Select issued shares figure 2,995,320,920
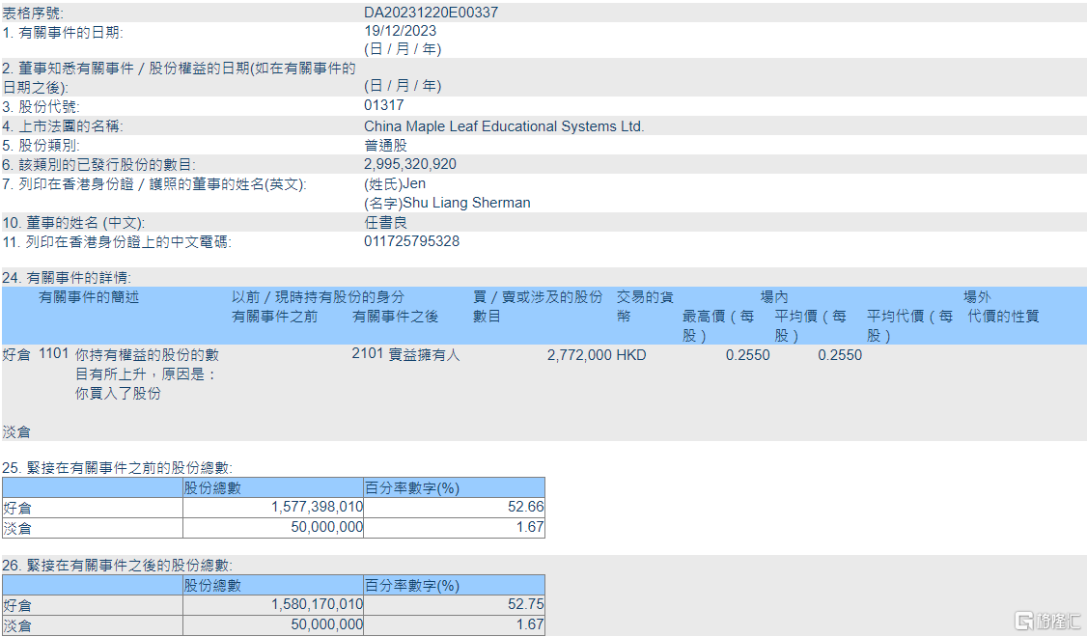This screenshot has width=1087, height=637. pos(409,164)
